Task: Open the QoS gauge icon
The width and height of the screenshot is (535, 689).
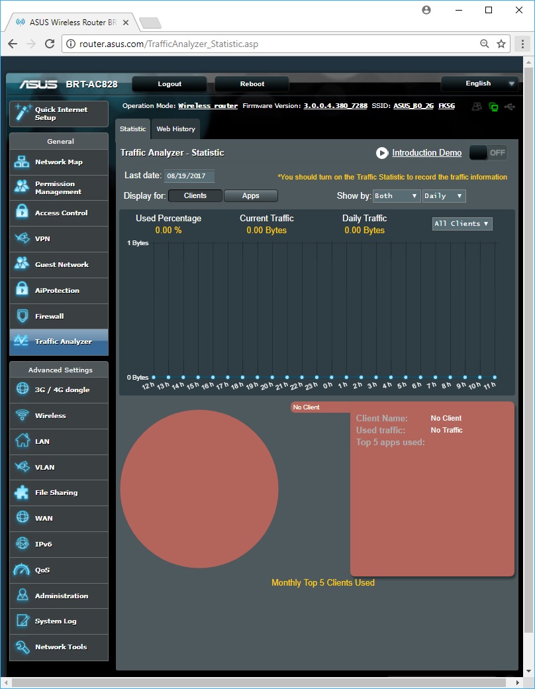Action: click(x=23, y=570)
